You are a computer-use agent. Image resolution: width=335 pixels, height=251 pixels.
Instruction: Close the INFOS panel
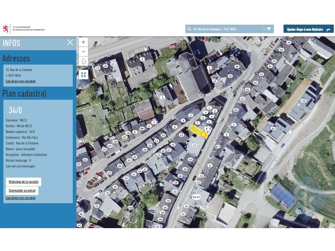(70, 42)
